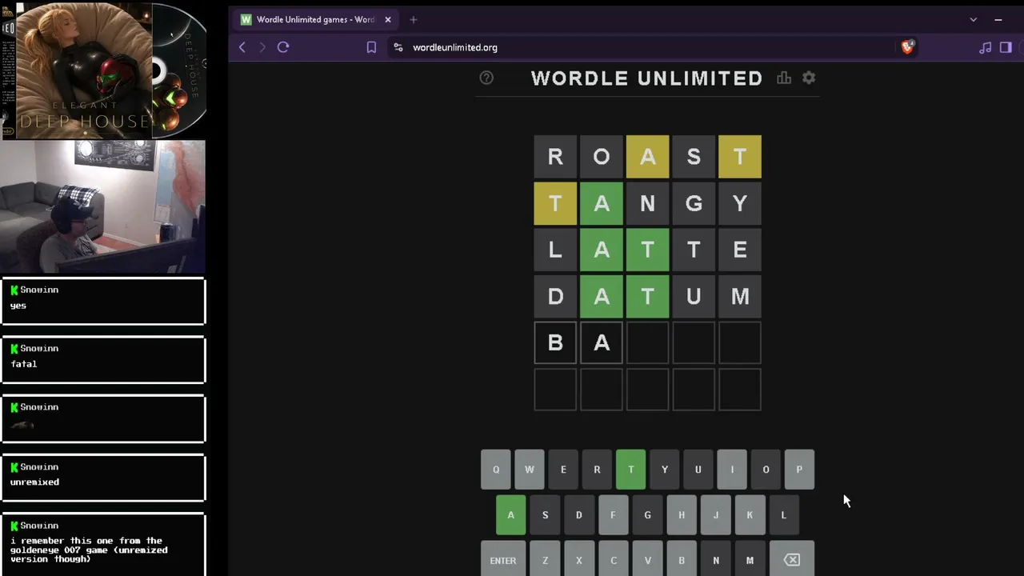Click the music note playlist icon
1024x576 pixels.
985,47
